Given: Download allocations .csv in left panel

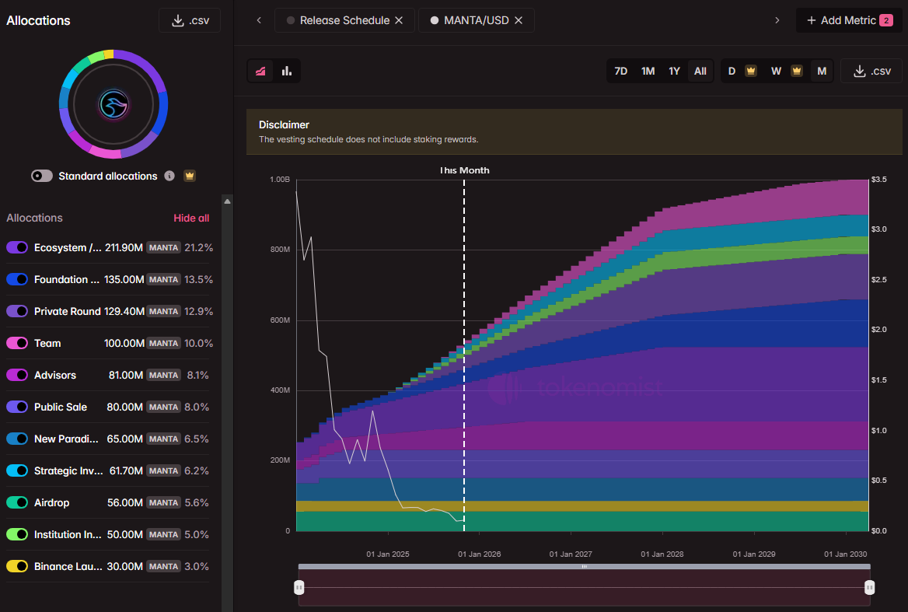Looking at the screenshot, I should [189, 20].
